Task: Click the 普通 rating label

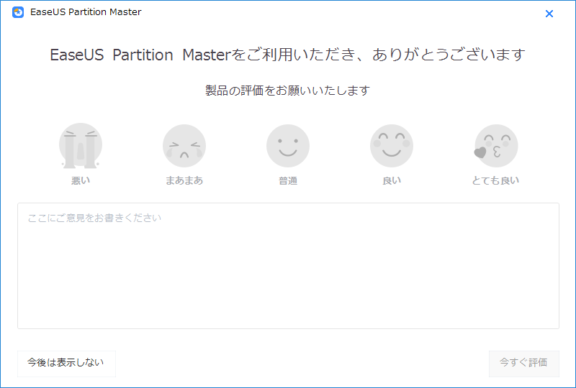Action: point(287,180)
